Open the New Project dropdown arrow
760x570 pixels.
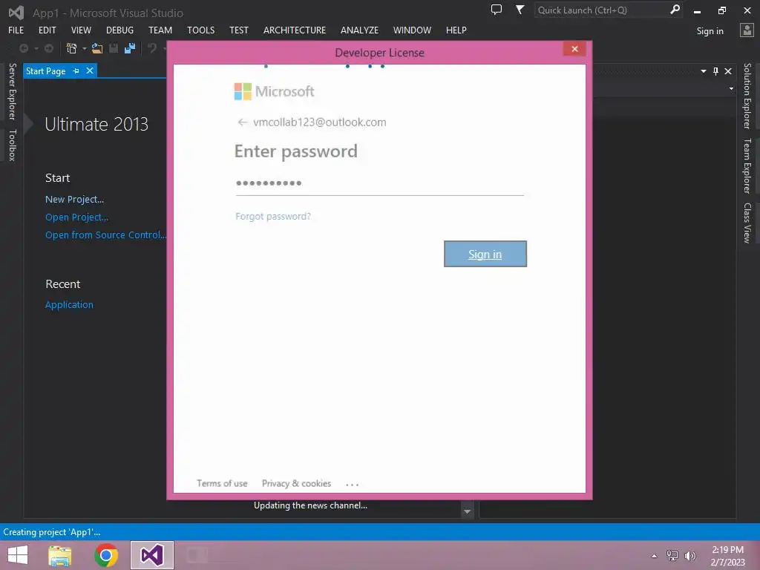tap(85, 48)
